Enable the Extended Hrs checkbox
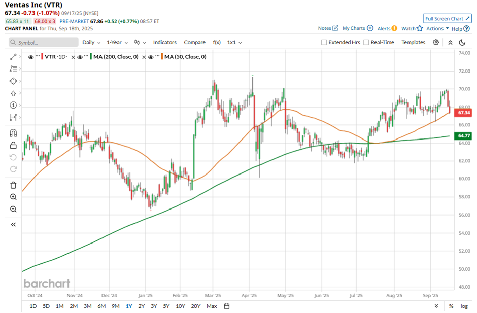The height and width of the screenshot is (313, 477). pyautogui.click(x=324, y=42)
